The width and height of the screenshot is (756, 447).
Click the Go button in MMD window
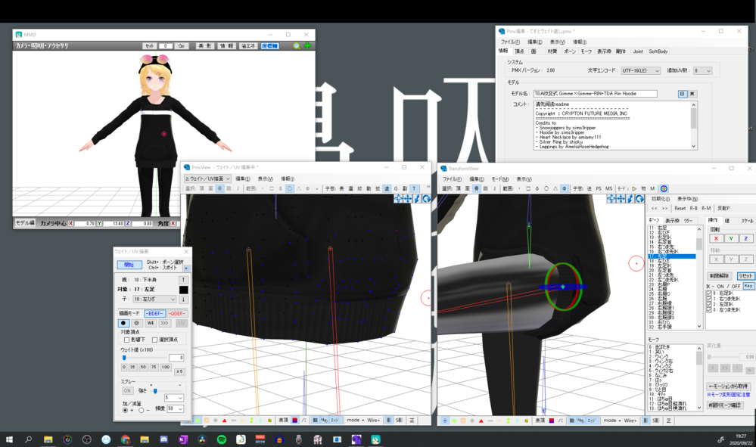182,46
